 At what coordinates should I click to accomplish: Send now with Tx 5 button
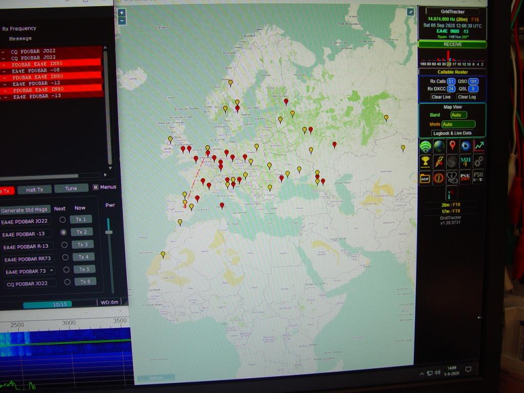84,269
